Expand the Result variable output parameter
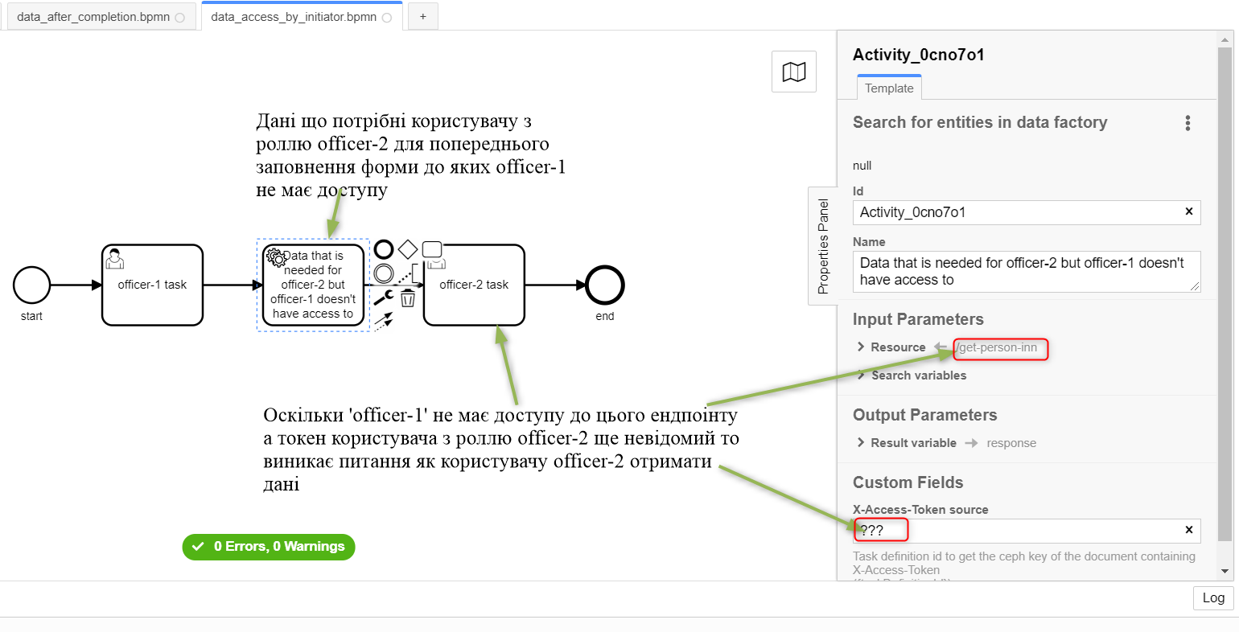The image size is (1239, 632). [x=906, y=443]
